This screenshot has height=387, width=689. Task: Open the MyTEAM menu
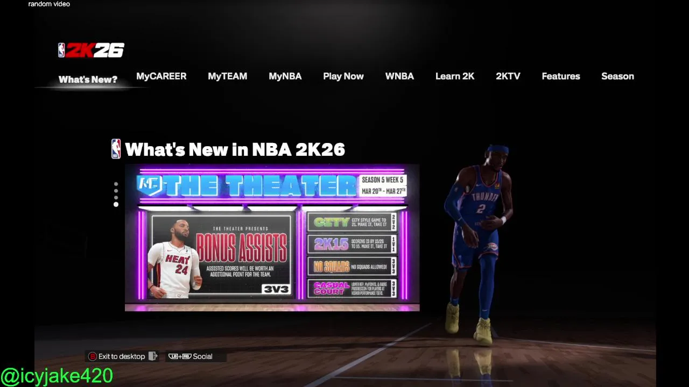(228, 76)
